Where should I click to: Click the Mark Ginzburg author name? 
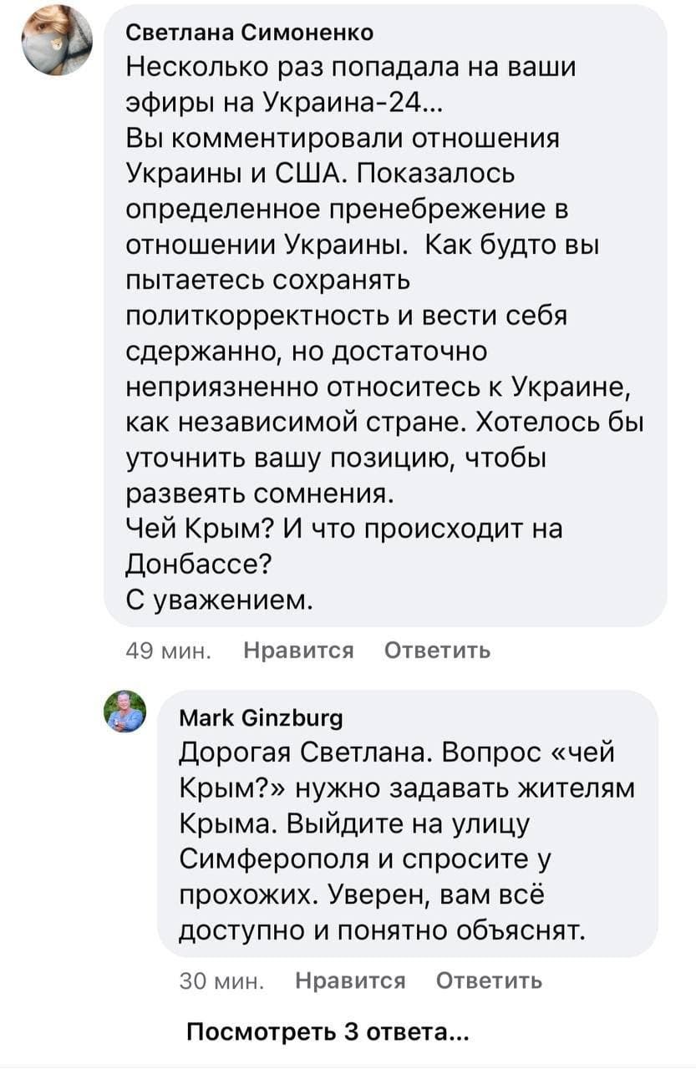pyautogui.click(x=261, y=717)
